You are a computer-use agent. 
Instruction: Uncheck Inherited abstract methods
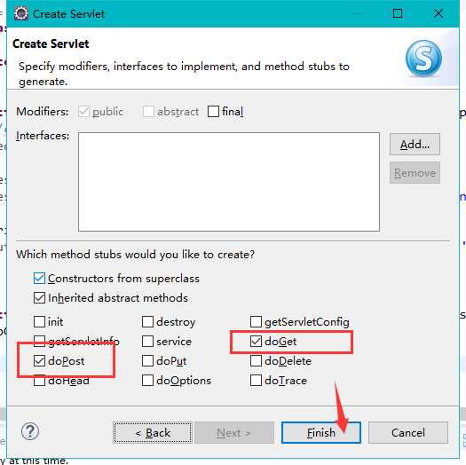[39, 297]
